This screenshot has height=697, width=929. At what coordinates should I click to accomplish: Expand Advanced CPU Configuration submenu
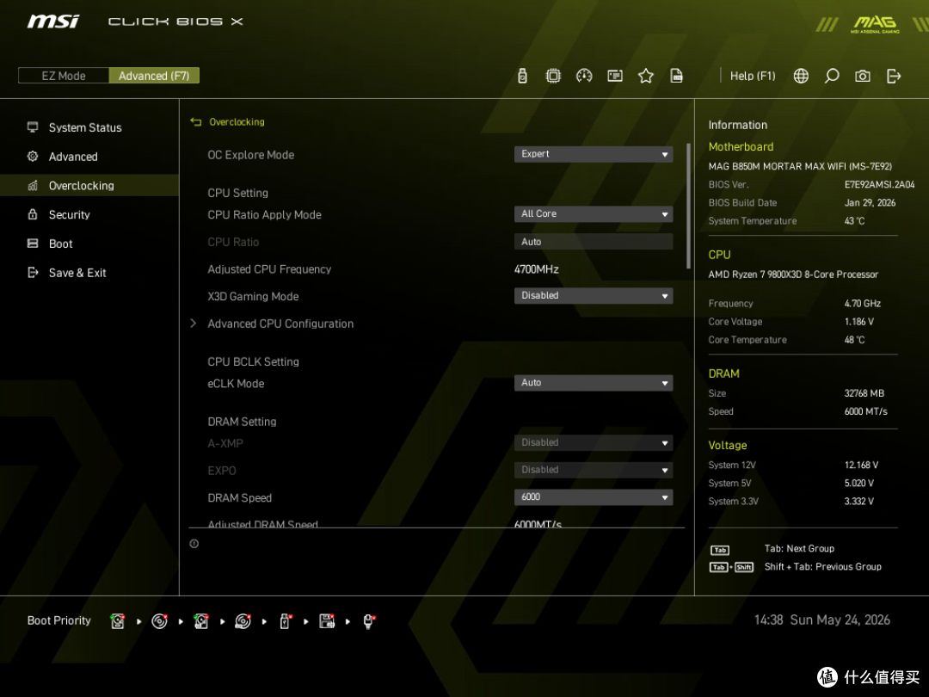point(280,324)
